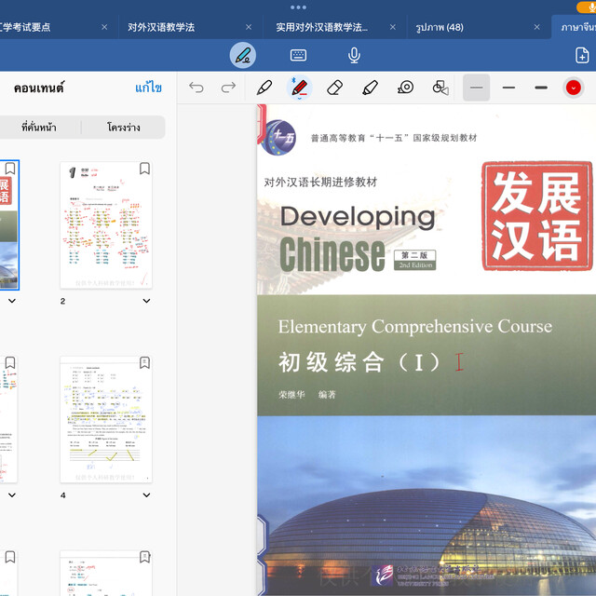Open the shapes tool
The width and height of the screenshot is (596, 596).
440,88
